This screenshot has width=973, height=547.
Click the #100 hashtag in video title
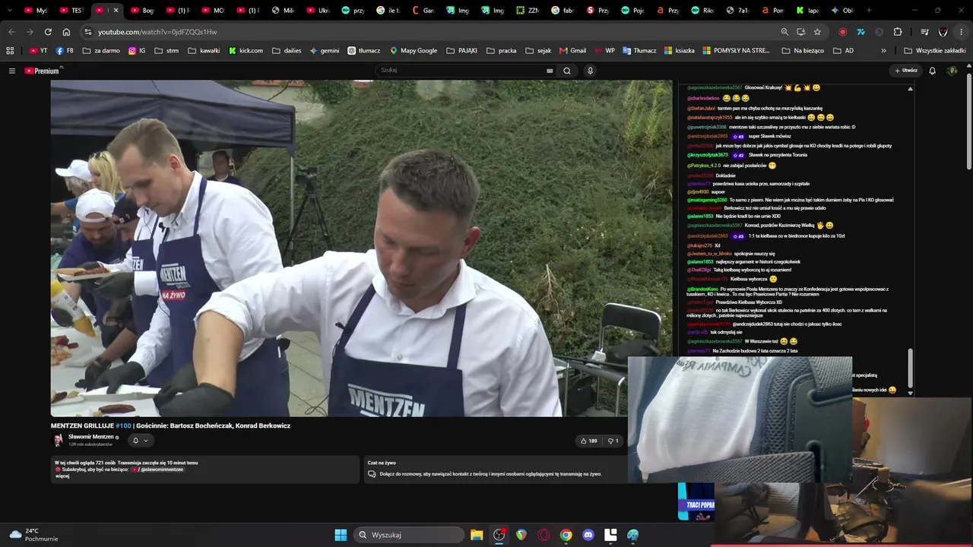pyautogui.click(x=123, y=425)
